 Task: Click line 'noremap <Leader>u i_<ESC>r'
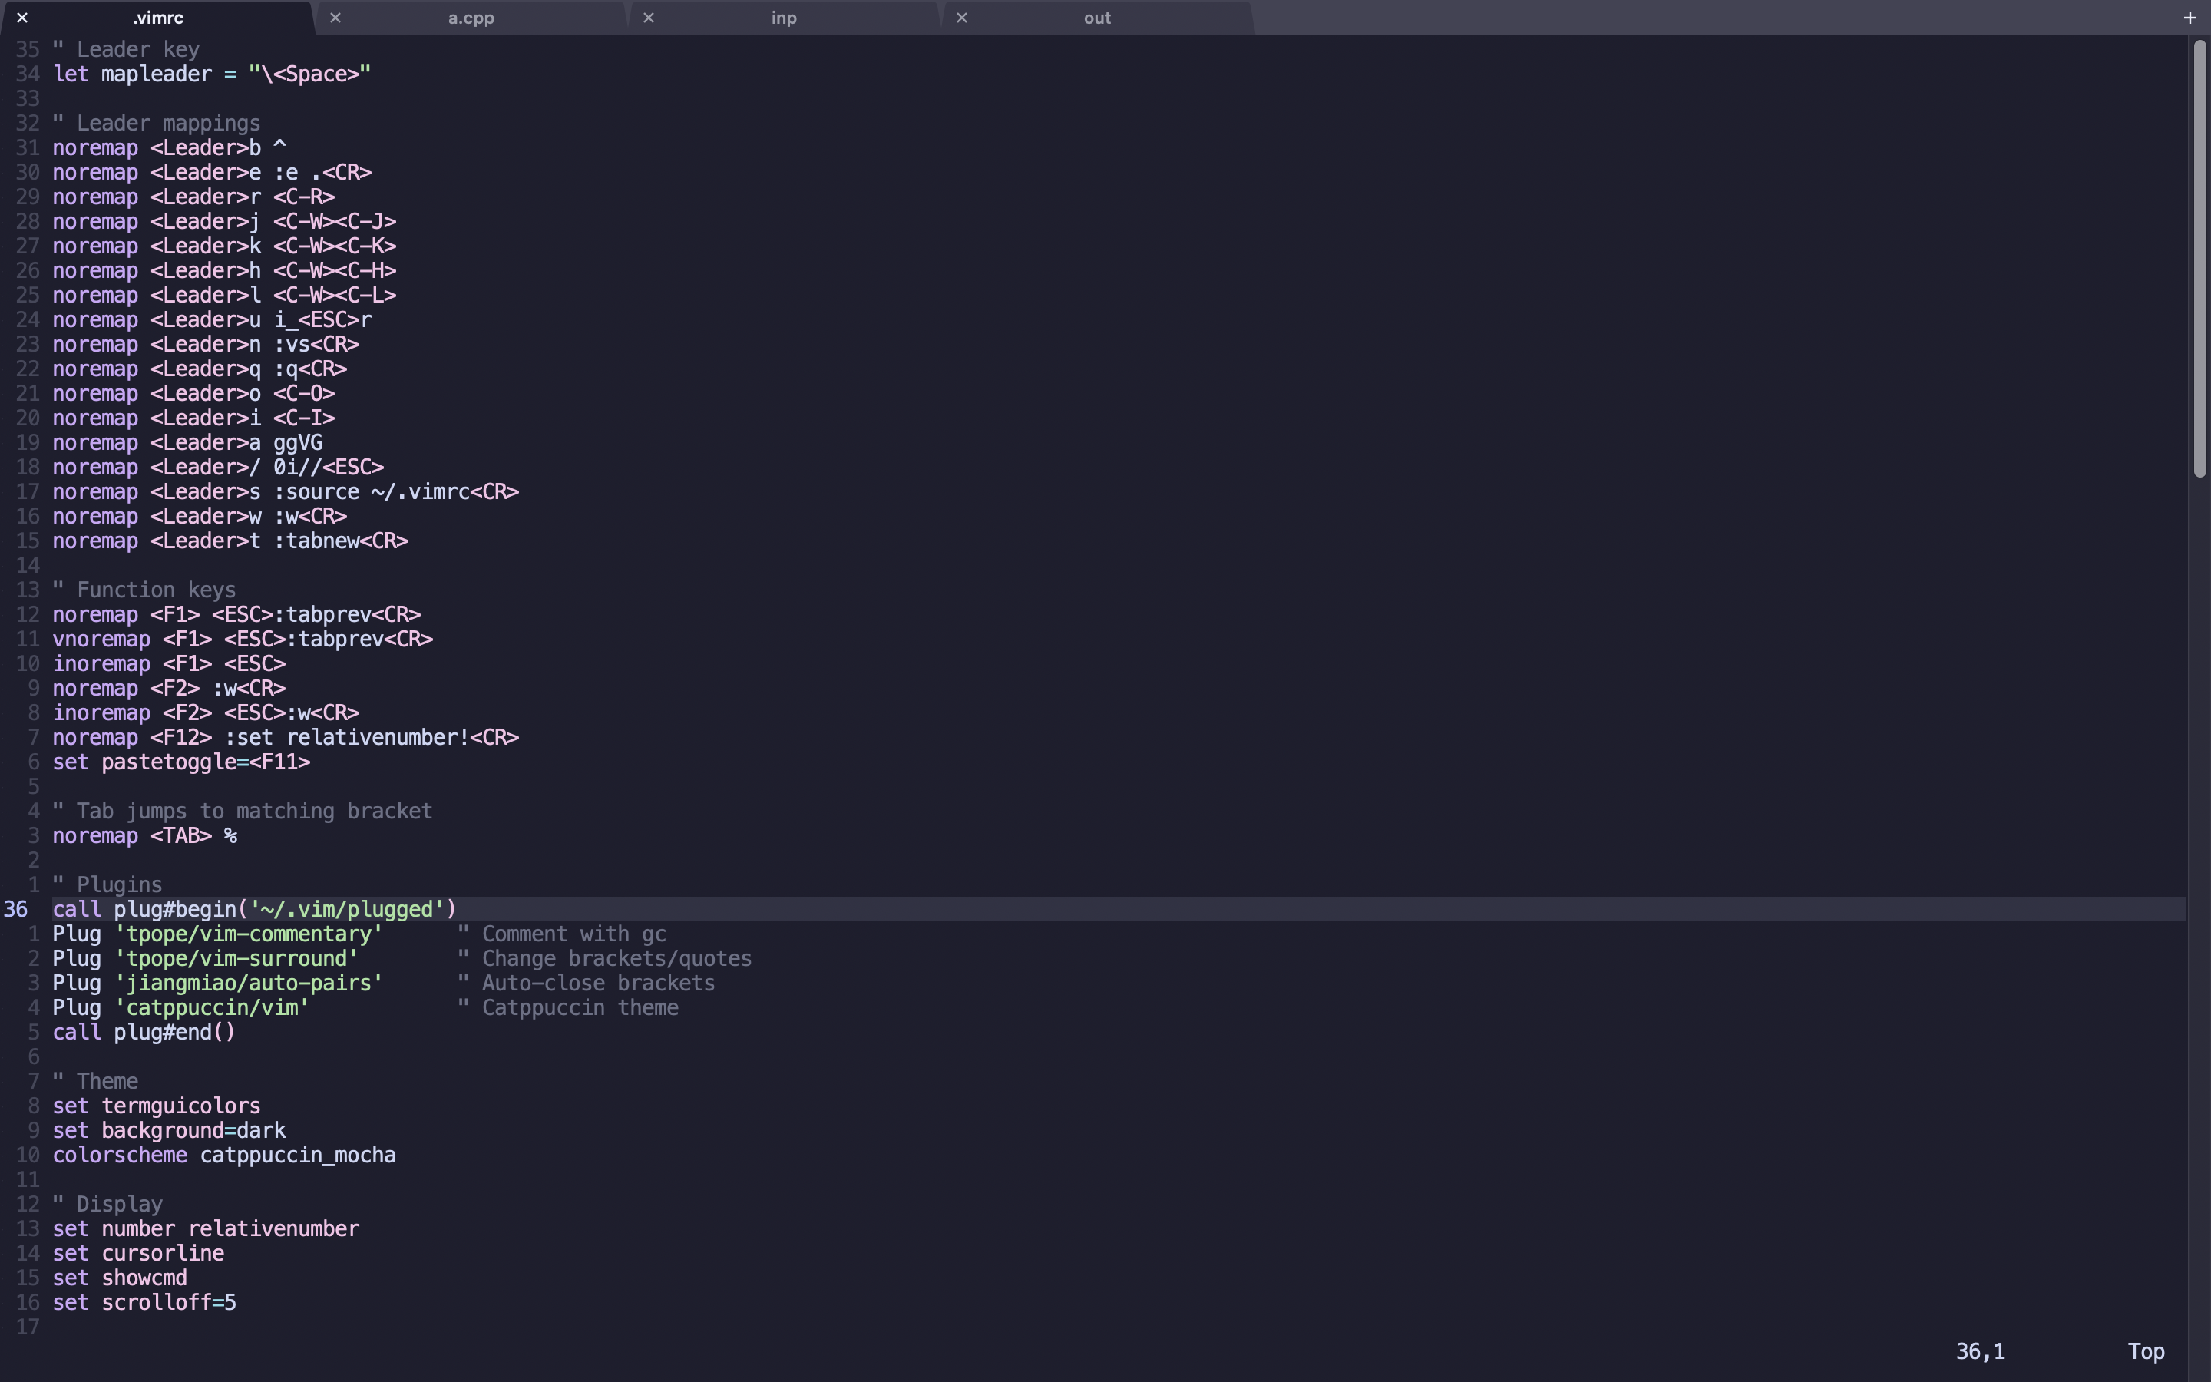click(212, 320)
